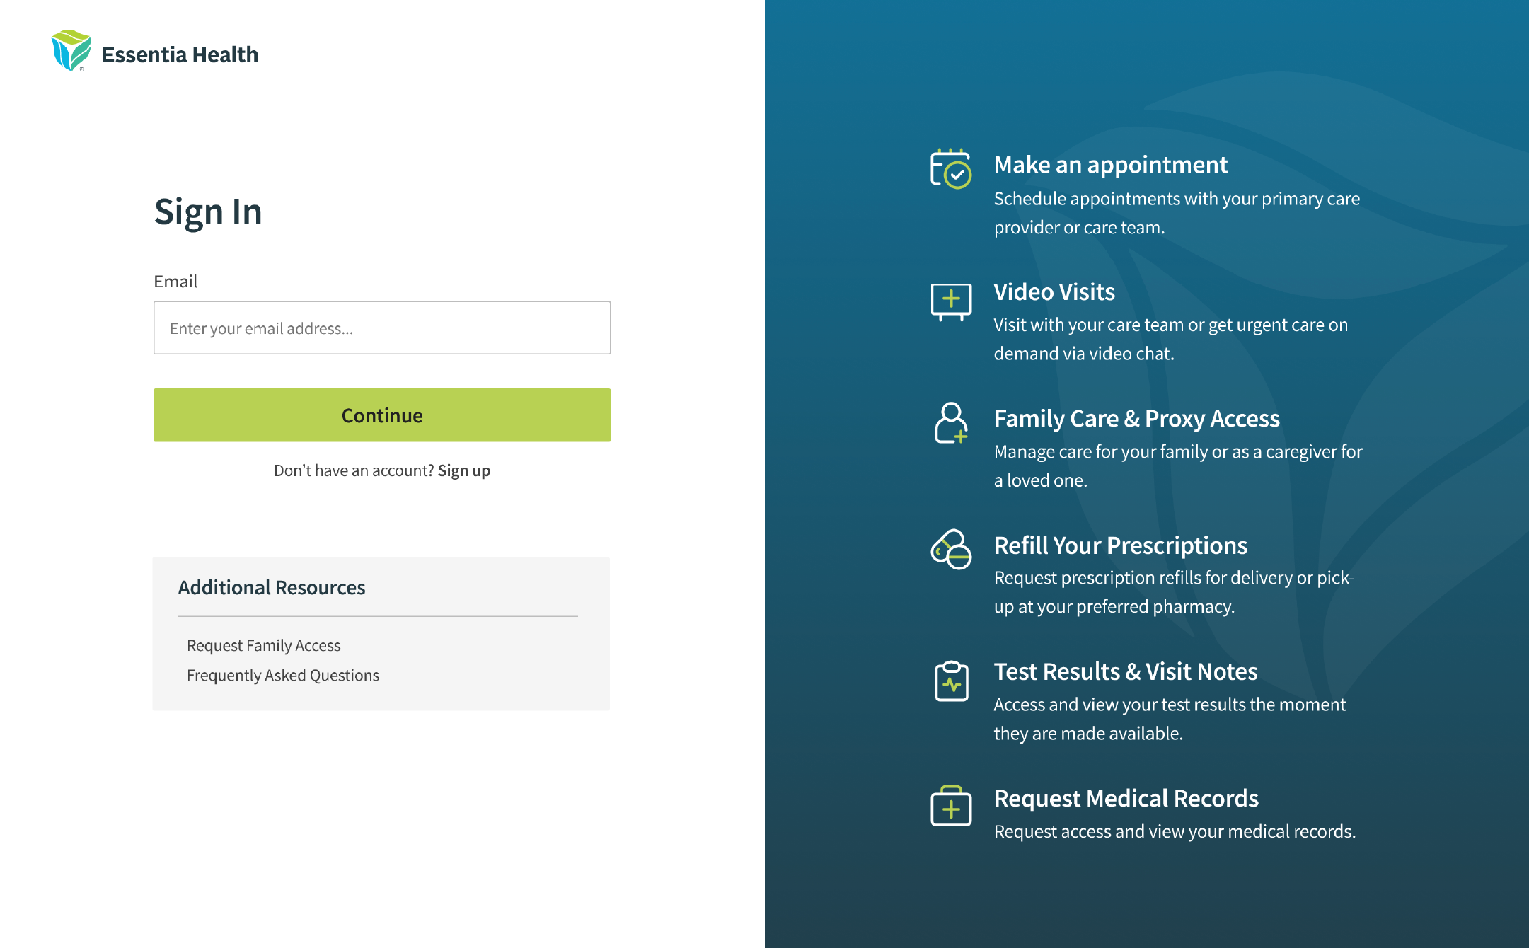Click the Make an appointment calendar icon
Image resolution: width=1529 pixels, height=948 pixels.
click(x=951, y=168)
